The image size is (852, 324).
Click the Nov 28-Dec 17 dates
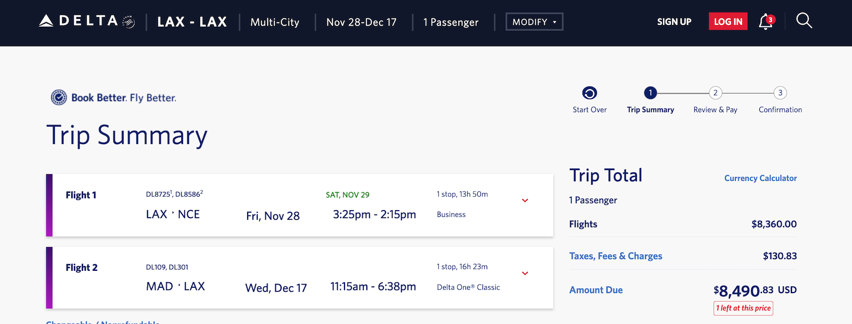[361, 22]
